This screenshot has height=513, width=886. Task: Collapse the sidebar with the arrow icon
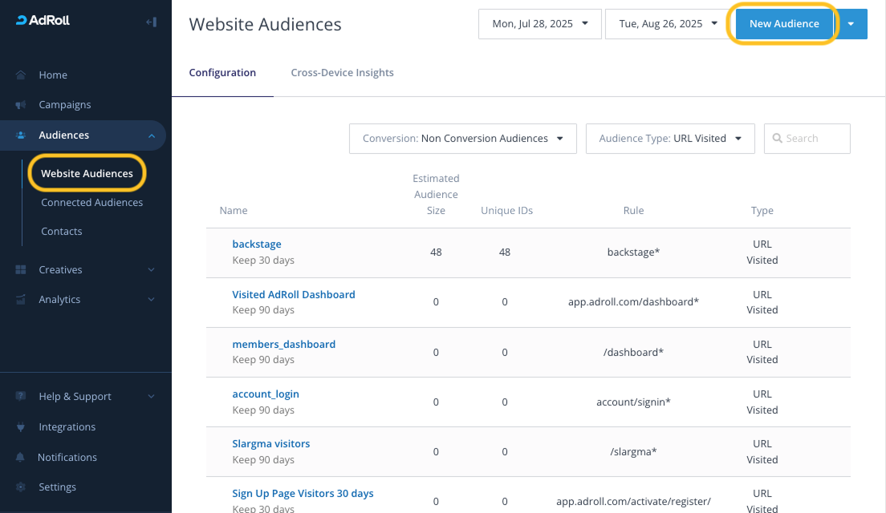[x=151, y=22]
